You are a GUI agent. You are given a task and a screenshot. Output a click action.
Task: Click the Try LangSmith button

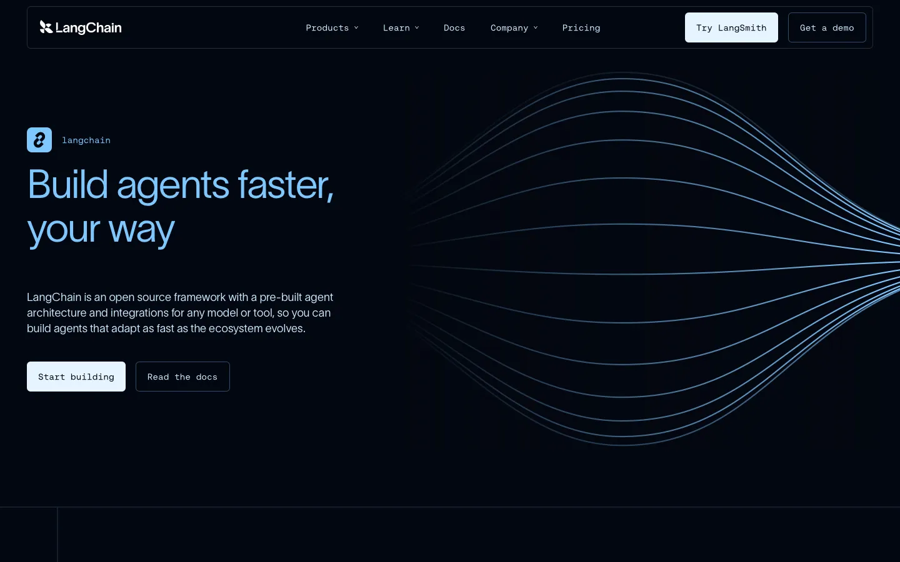tap(731, 27)
